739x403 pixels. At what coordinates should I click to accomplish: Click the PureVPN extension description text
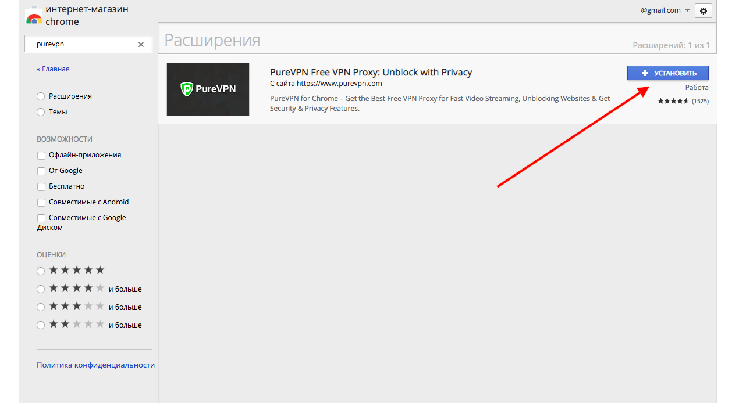click(440, 103)
